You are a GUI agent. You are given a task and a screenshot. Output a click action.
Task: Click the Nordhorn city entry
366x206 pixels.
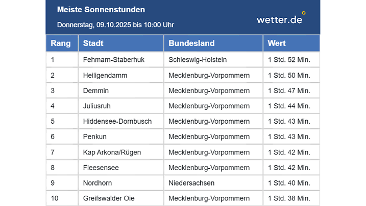[97, 182]
